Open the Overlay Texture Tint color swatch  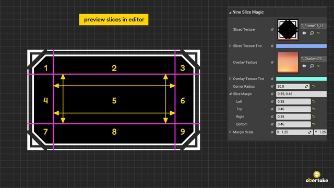[301, 79]
